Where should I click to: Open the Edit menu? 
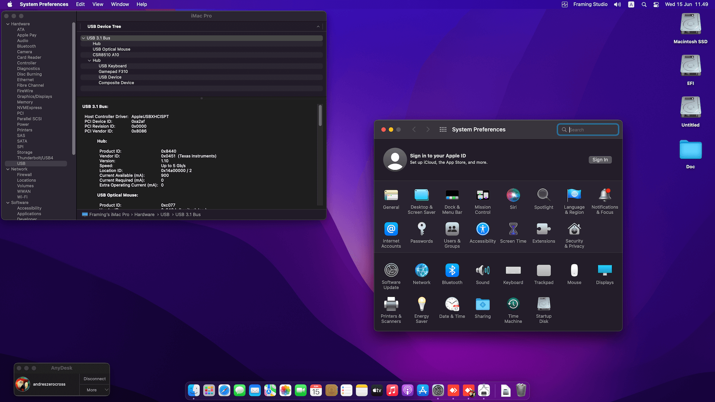80,4
